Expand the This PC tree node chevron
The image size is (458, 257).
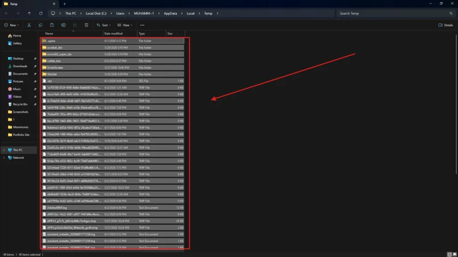click(x=4, y=150)
